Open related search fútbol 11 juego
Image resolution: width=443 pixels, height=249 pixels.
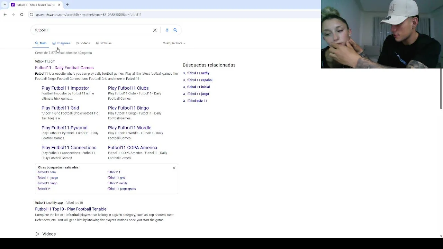(x=198, y=94)
